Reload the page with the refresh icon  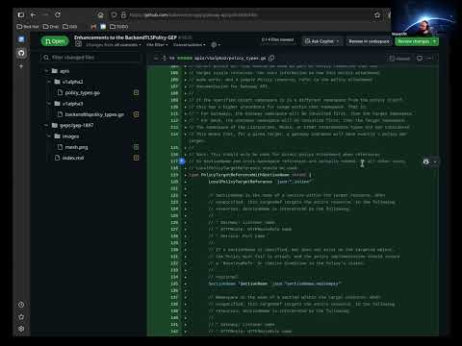pyautogui.click(x=58, y=14)
